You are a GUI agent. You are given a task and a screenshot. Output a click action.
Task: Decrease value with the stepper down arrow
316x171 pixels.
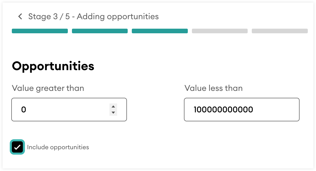point(113,113)
